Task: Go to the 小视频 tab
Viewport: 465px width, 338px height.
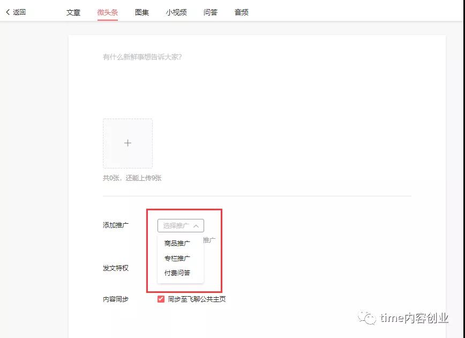Action: point(176,12)
